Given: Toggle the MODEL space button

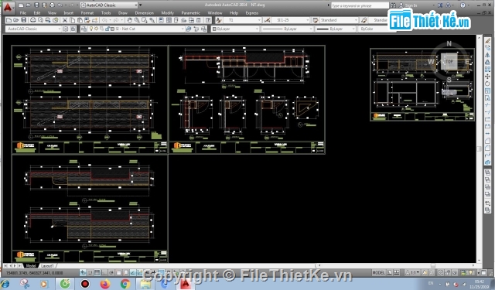Looking at the screenshot, I should (378, 272).
